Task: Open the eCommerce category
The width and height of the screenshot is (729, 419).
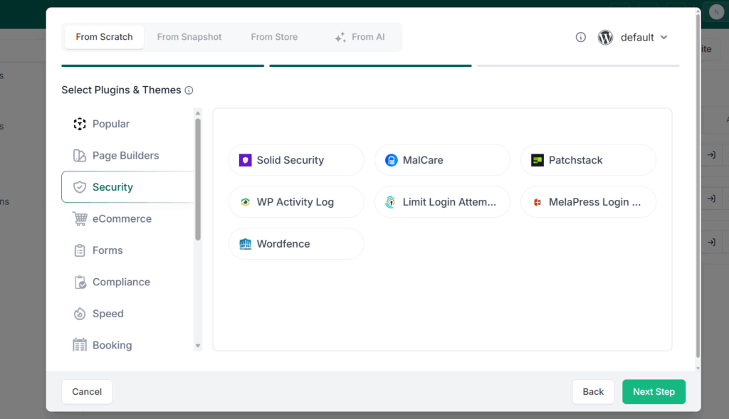Action: click(127, 219)
